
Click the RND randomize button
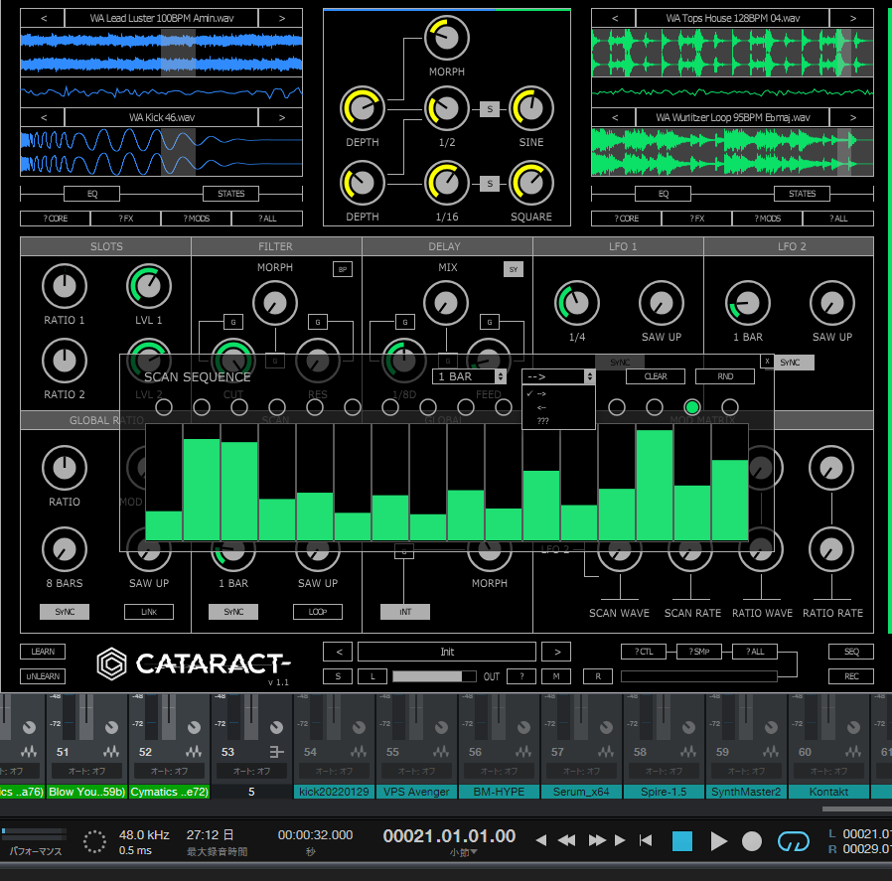[725, 376]
